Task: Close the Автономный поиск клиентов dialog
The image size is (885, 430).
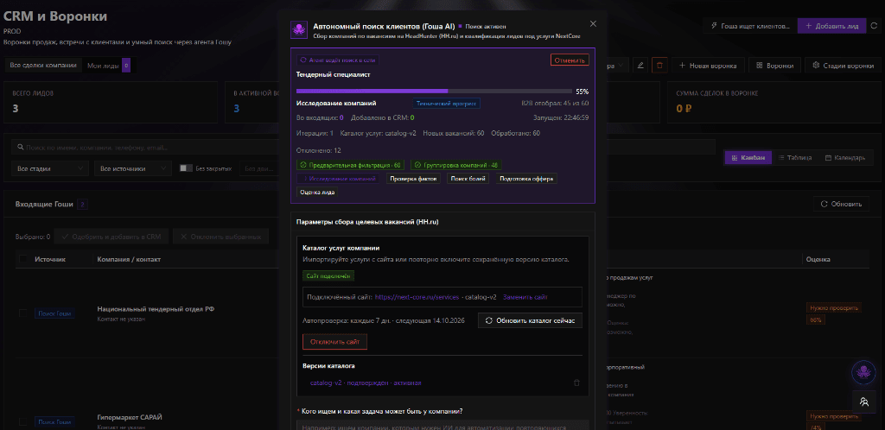Action: coord(593,23)
